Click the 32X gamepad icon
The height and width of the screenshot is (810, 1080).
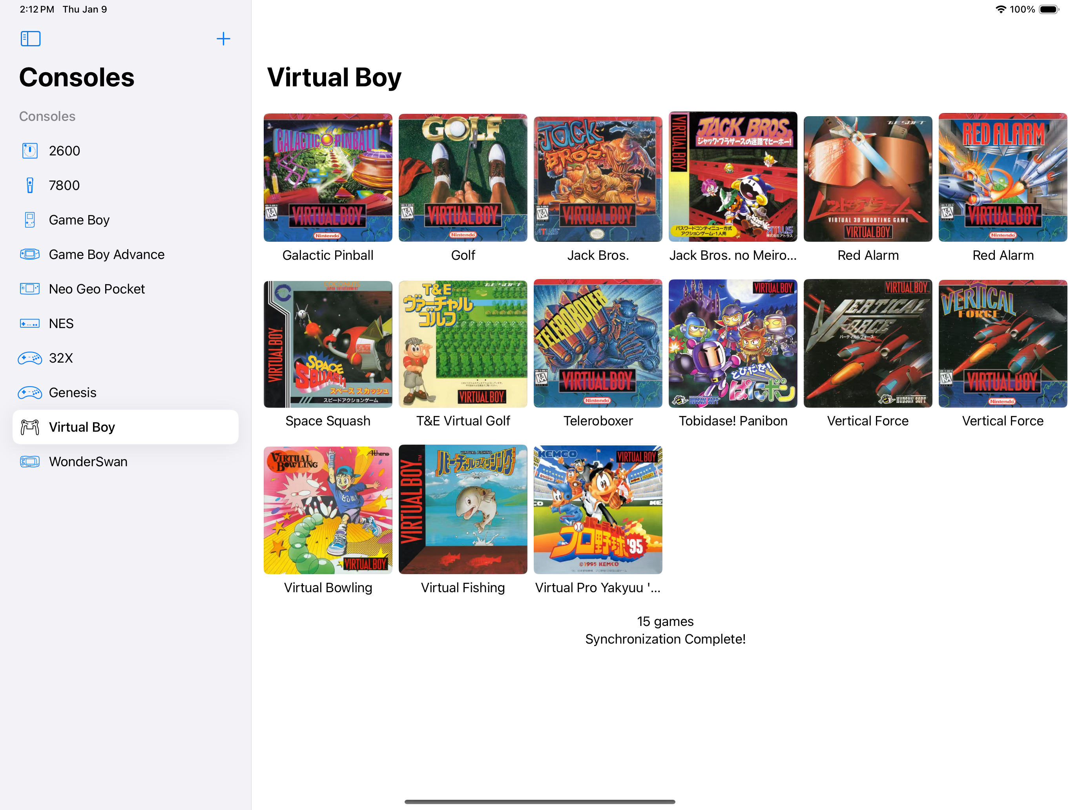point(30,358)
